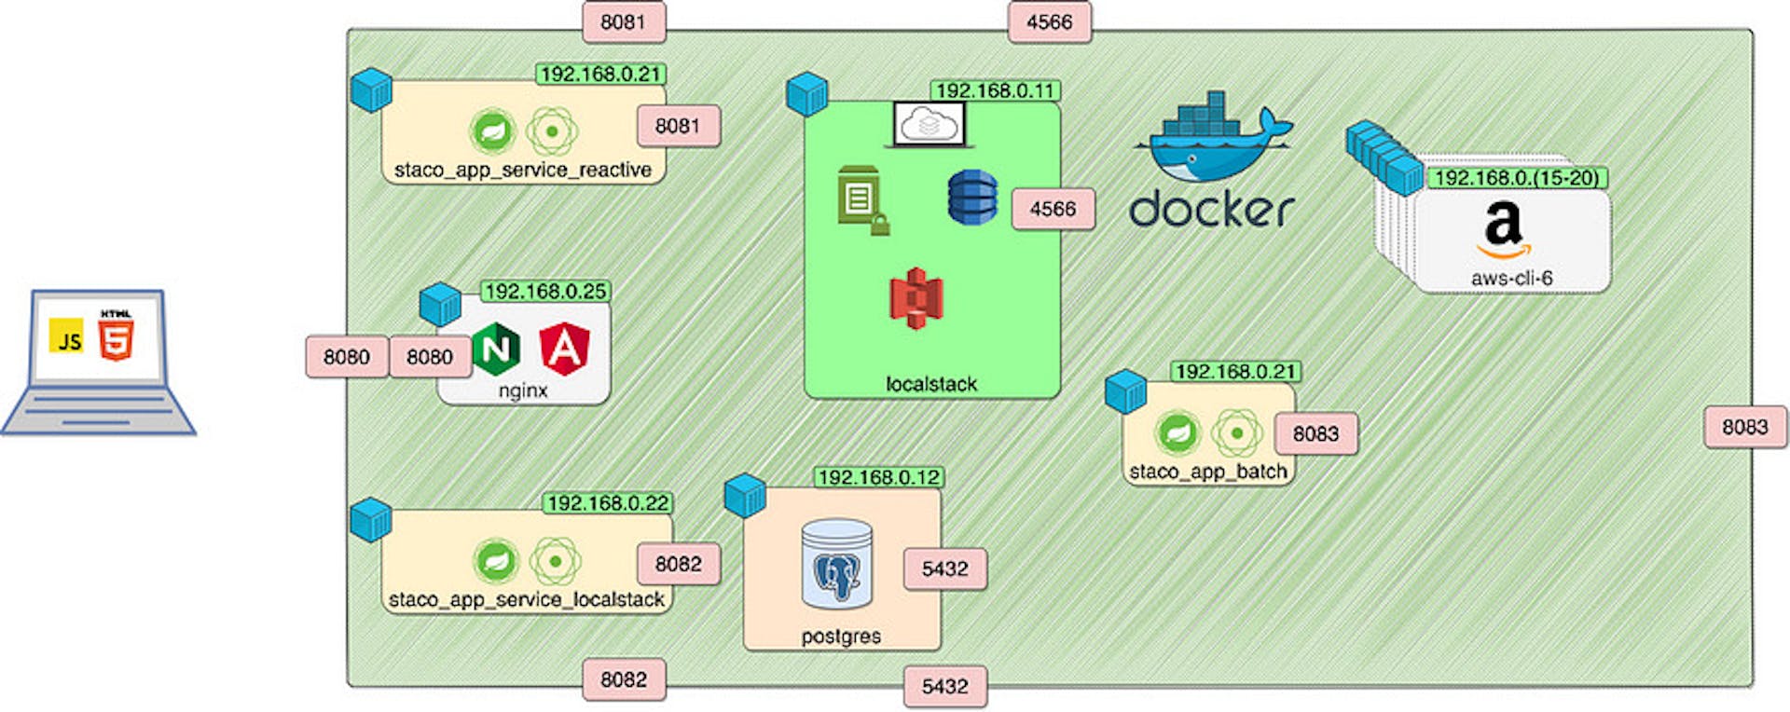Click the staco_app_service_reactive label

coord(523,170)
